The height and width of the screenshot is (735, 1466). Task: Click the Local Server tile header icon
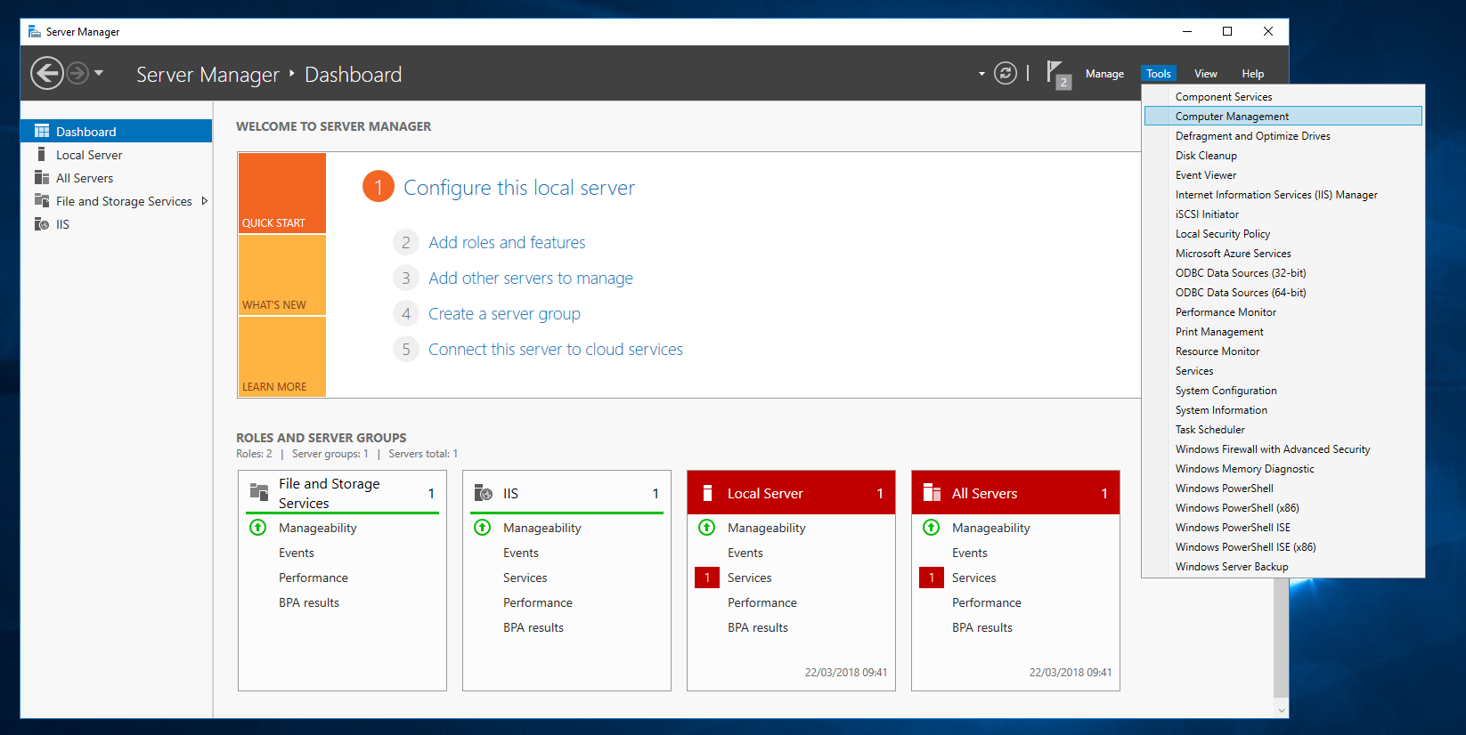pos(708,493)
